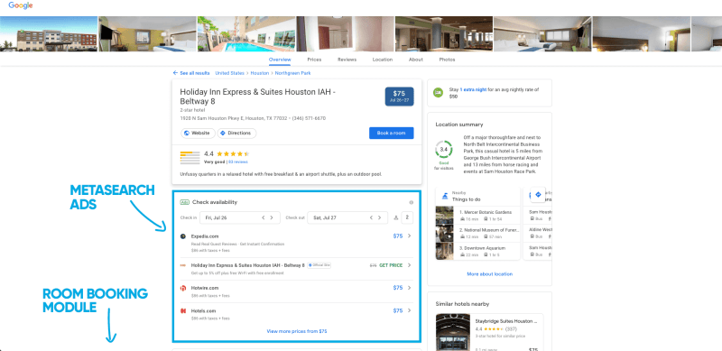722x351 pixels.
Task: Visit the hotel Website button
Action: tap(198, 134)
